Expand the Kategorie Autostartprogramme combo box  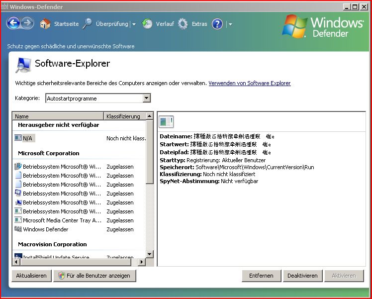[147, 98]
